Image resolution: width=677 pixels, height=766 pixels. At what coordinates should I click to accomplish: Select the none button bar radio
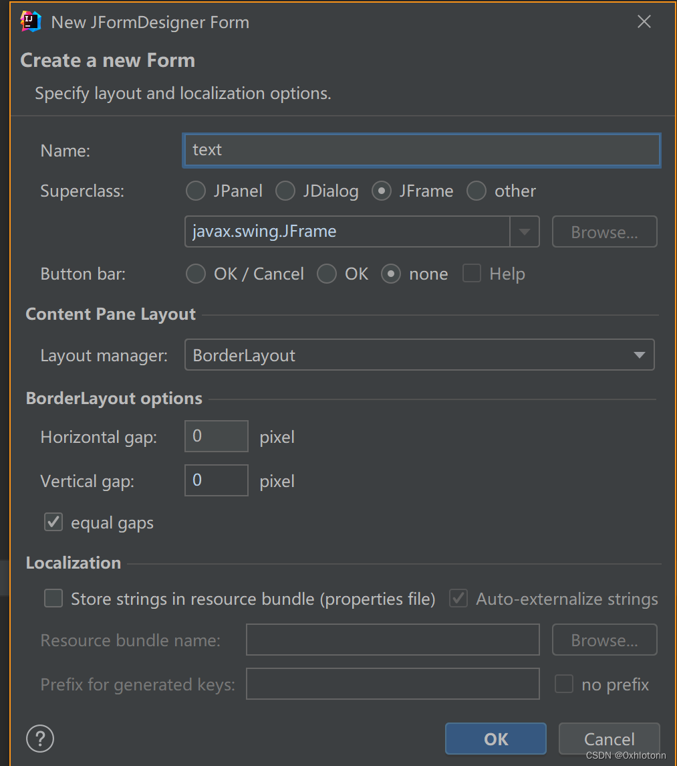coord(391,274)
